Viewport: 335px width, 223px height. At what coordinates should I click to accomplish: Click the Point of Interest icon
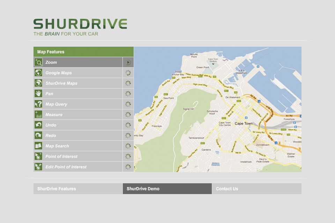tap(38, 156)
